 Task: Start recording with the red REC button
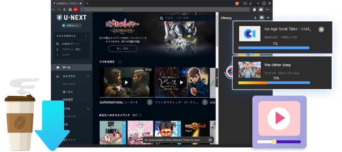[76, 9]
